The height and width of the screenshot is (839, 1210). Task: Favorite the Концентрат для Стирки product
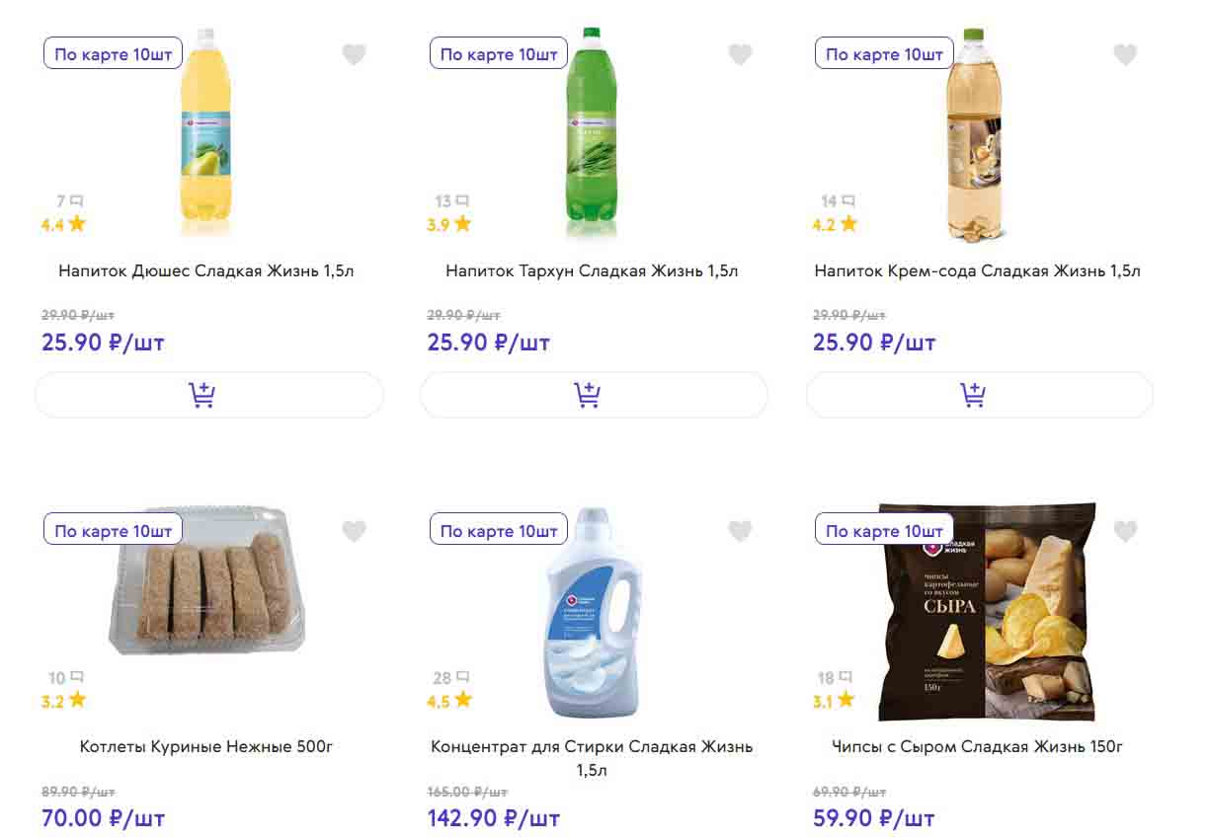[740, 532]
